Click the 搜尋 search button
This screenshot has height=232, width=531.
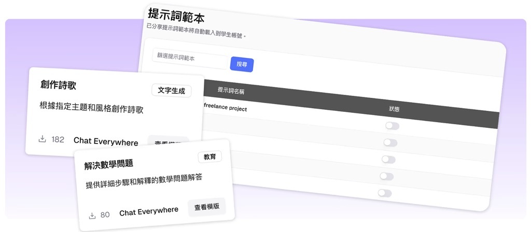click(242, 64)
